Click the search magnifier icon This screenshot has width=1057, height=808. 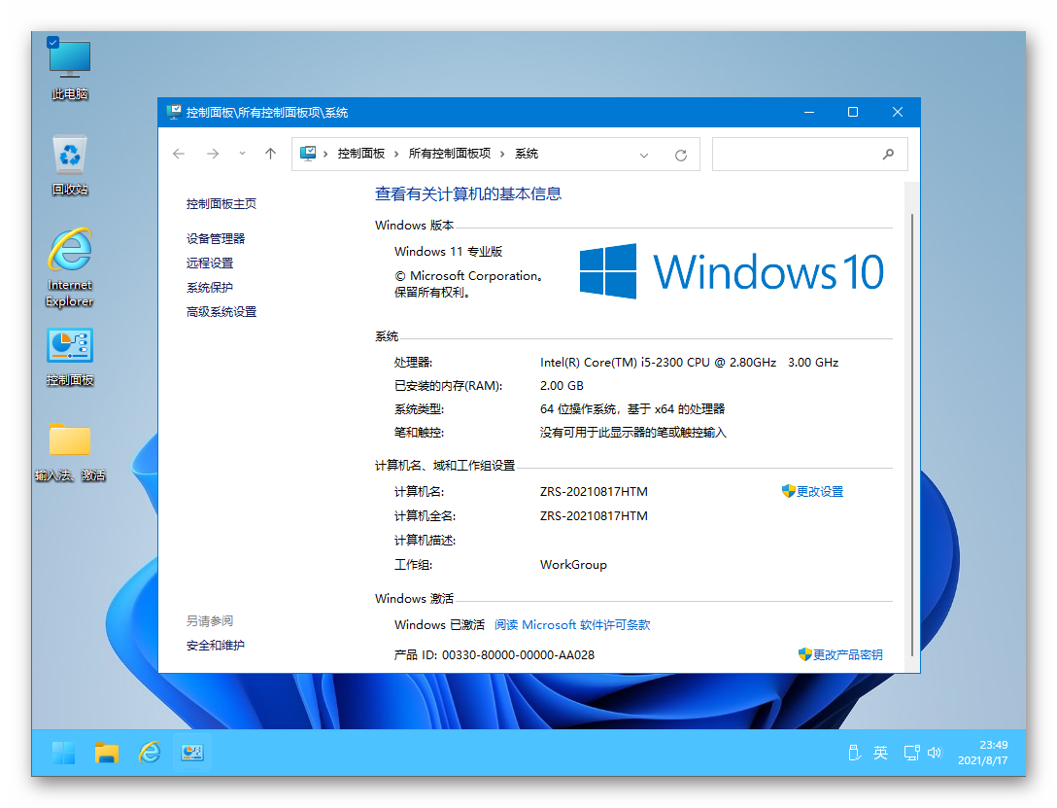tap(889, 155)
